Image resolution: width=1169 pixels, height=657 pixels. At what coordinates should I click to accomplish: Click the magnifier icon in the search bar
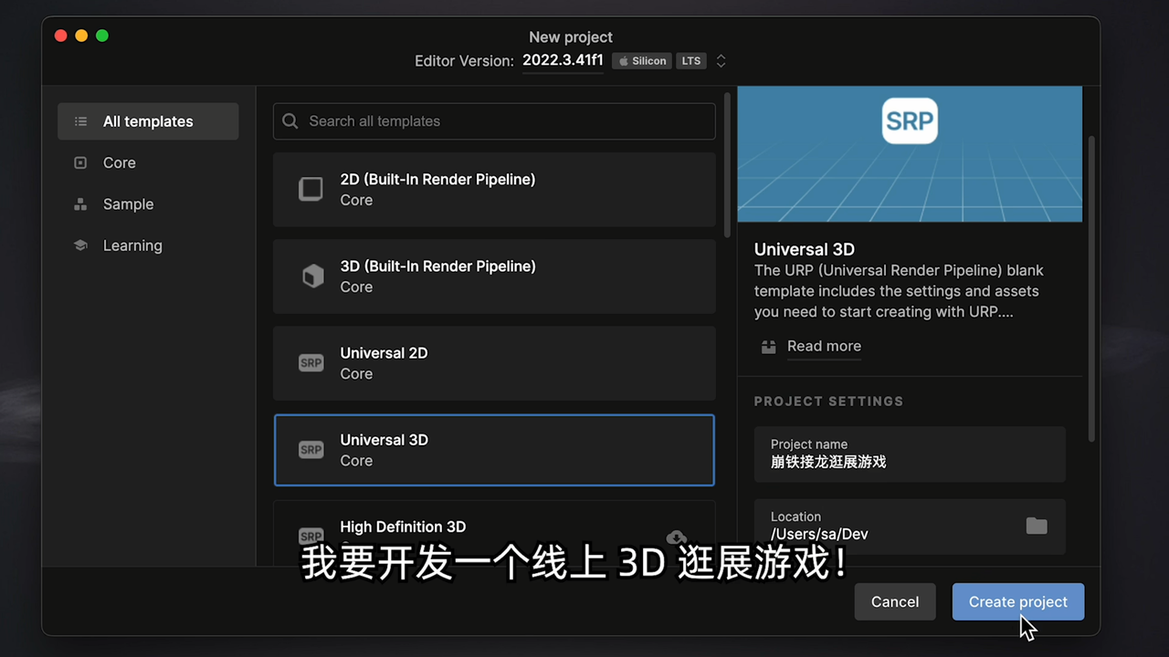point(290,121)
